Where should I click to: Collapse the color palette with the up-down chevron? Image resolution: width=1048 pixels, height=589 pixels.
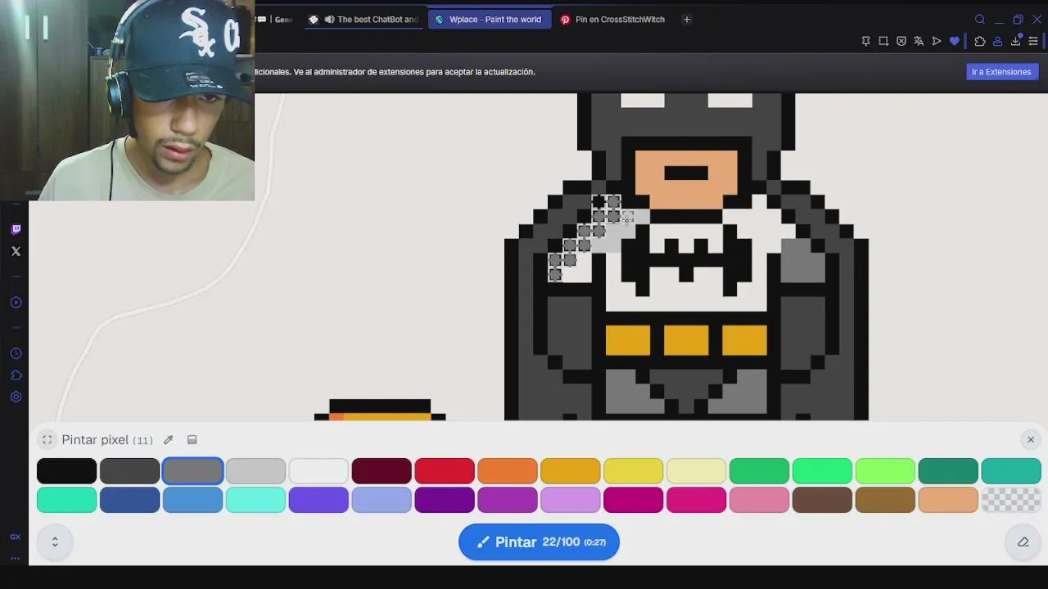(55, 542)
